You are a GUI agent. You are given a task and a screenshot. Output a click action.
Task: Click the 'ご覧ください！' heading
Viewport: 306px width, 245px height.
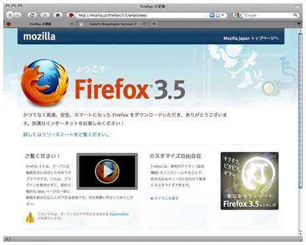click(42, 156)
